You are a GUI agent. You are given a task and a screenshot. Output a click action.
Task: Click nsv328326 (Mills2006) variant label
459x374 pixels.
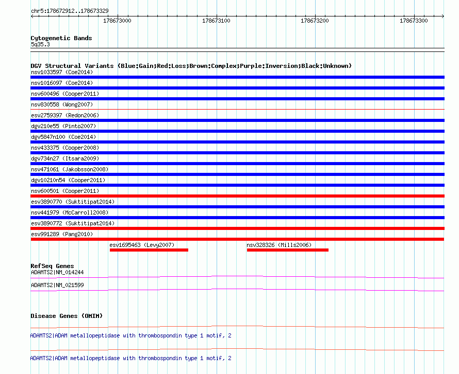pos(279,245)
